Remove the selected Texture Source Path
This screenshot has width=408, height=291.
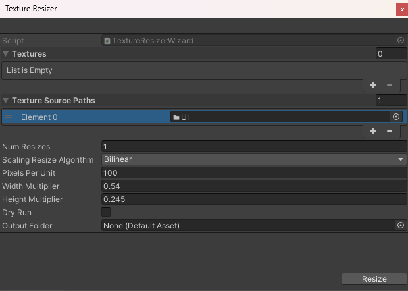[x=390, y=131]
